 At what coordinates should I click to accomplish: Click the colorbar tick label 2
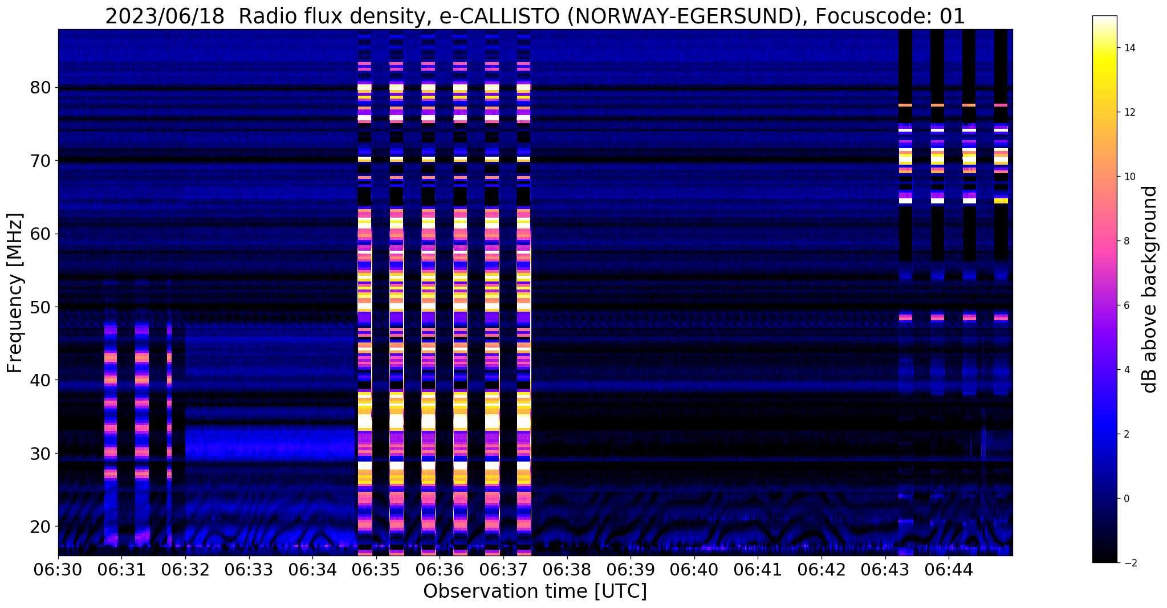click(1127, 434)
